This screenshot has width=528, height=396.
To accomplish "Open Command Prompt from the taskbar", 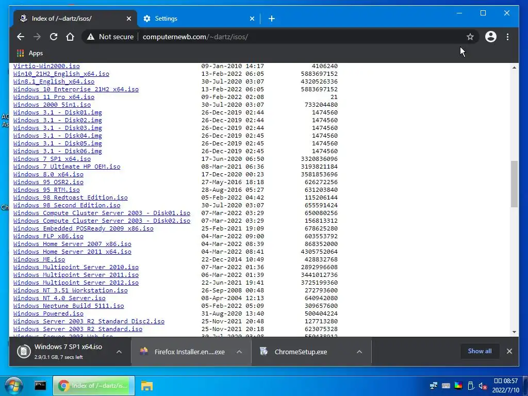I will [40, 386].
